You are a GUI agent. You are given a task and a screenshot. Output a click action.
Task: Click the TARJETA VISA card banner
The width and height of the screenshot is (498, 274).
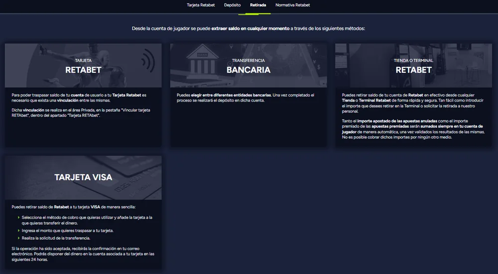[83, 178]
